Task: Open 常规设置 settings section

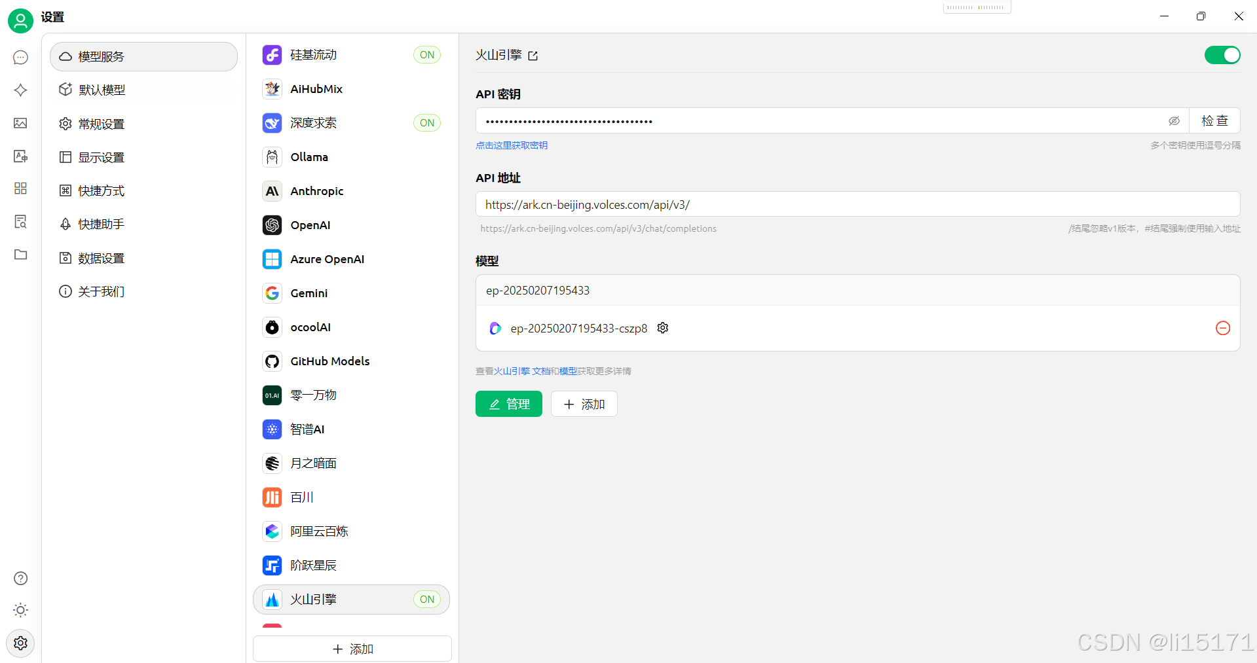Action: coord(143,124)
